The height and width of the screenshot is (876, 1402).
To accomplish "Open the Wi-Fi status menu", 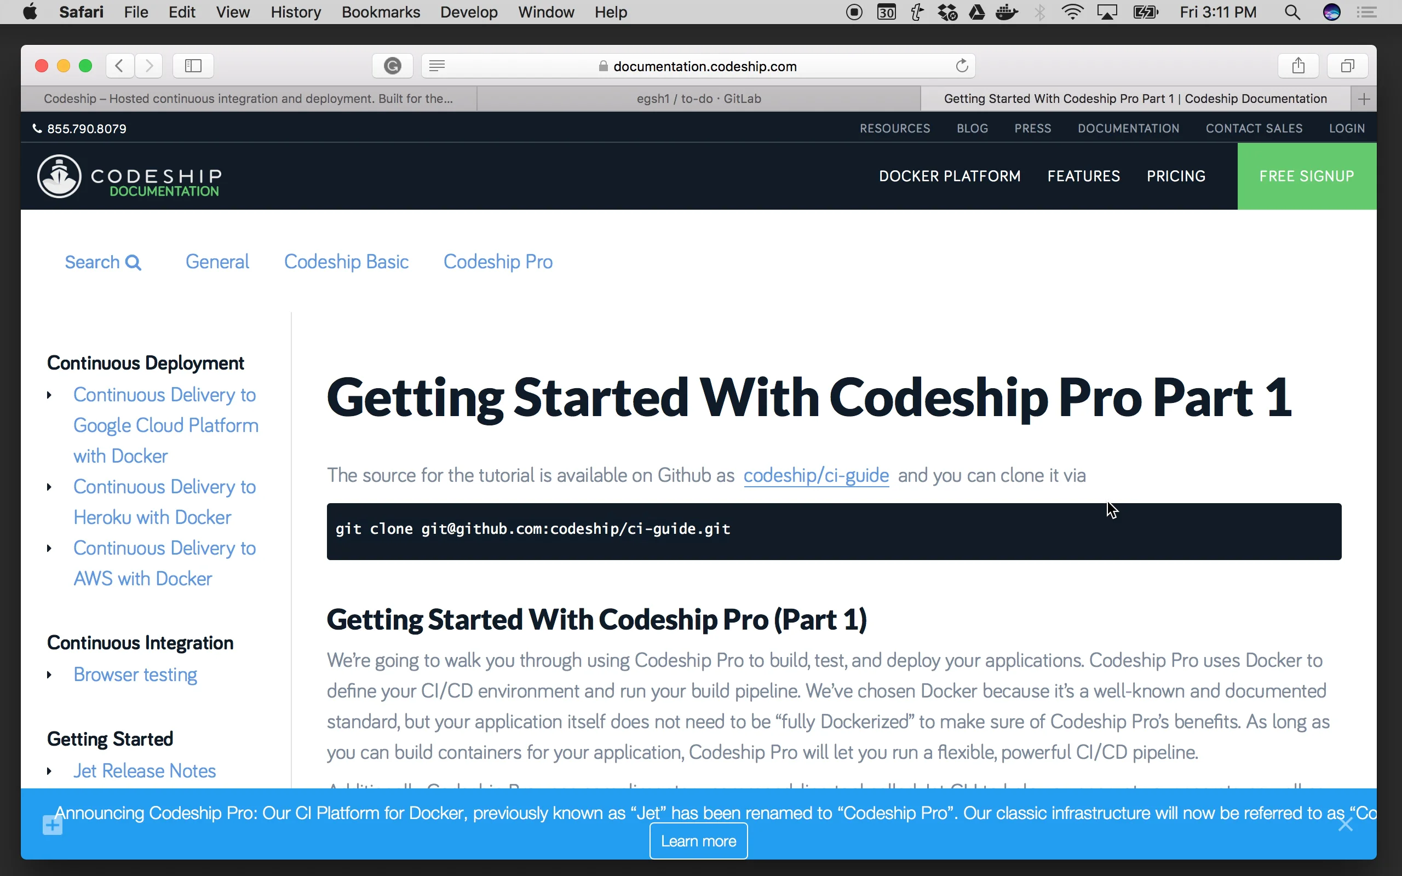I will pos(1072,12).
